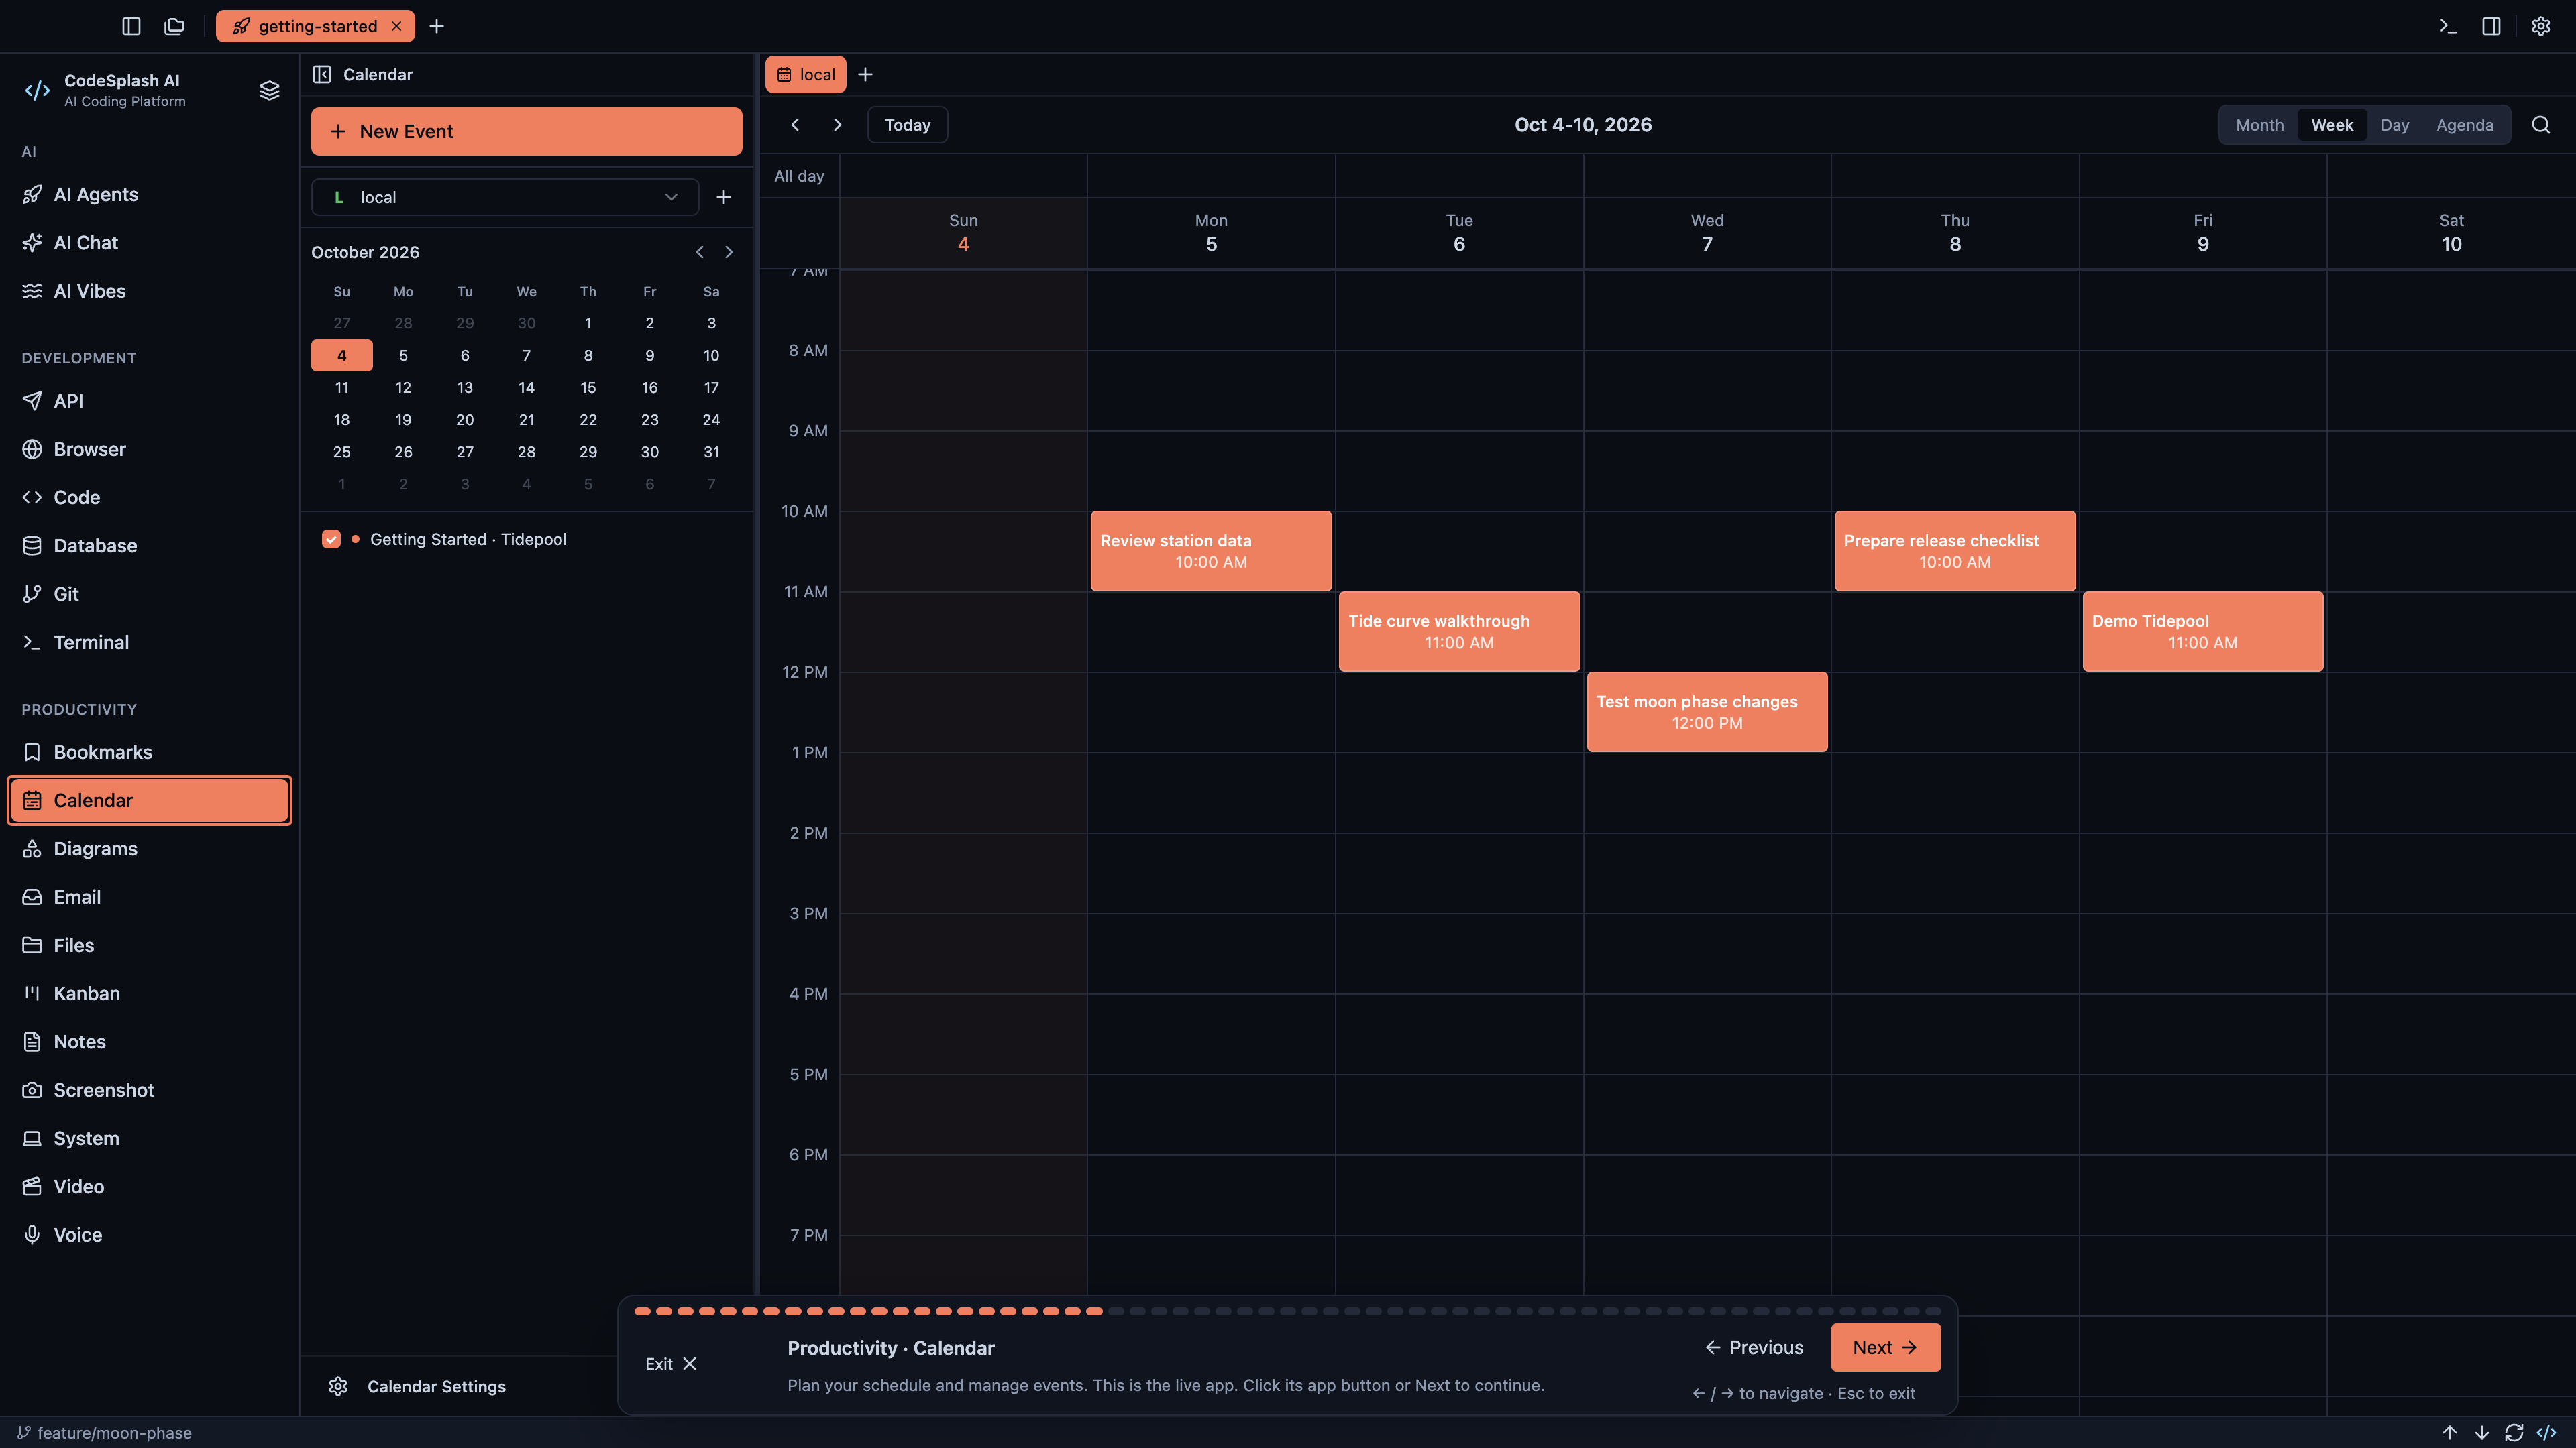Screen dimensions: 2576x1448
Task: Open the Git app in sidebar
Action: 150,593
